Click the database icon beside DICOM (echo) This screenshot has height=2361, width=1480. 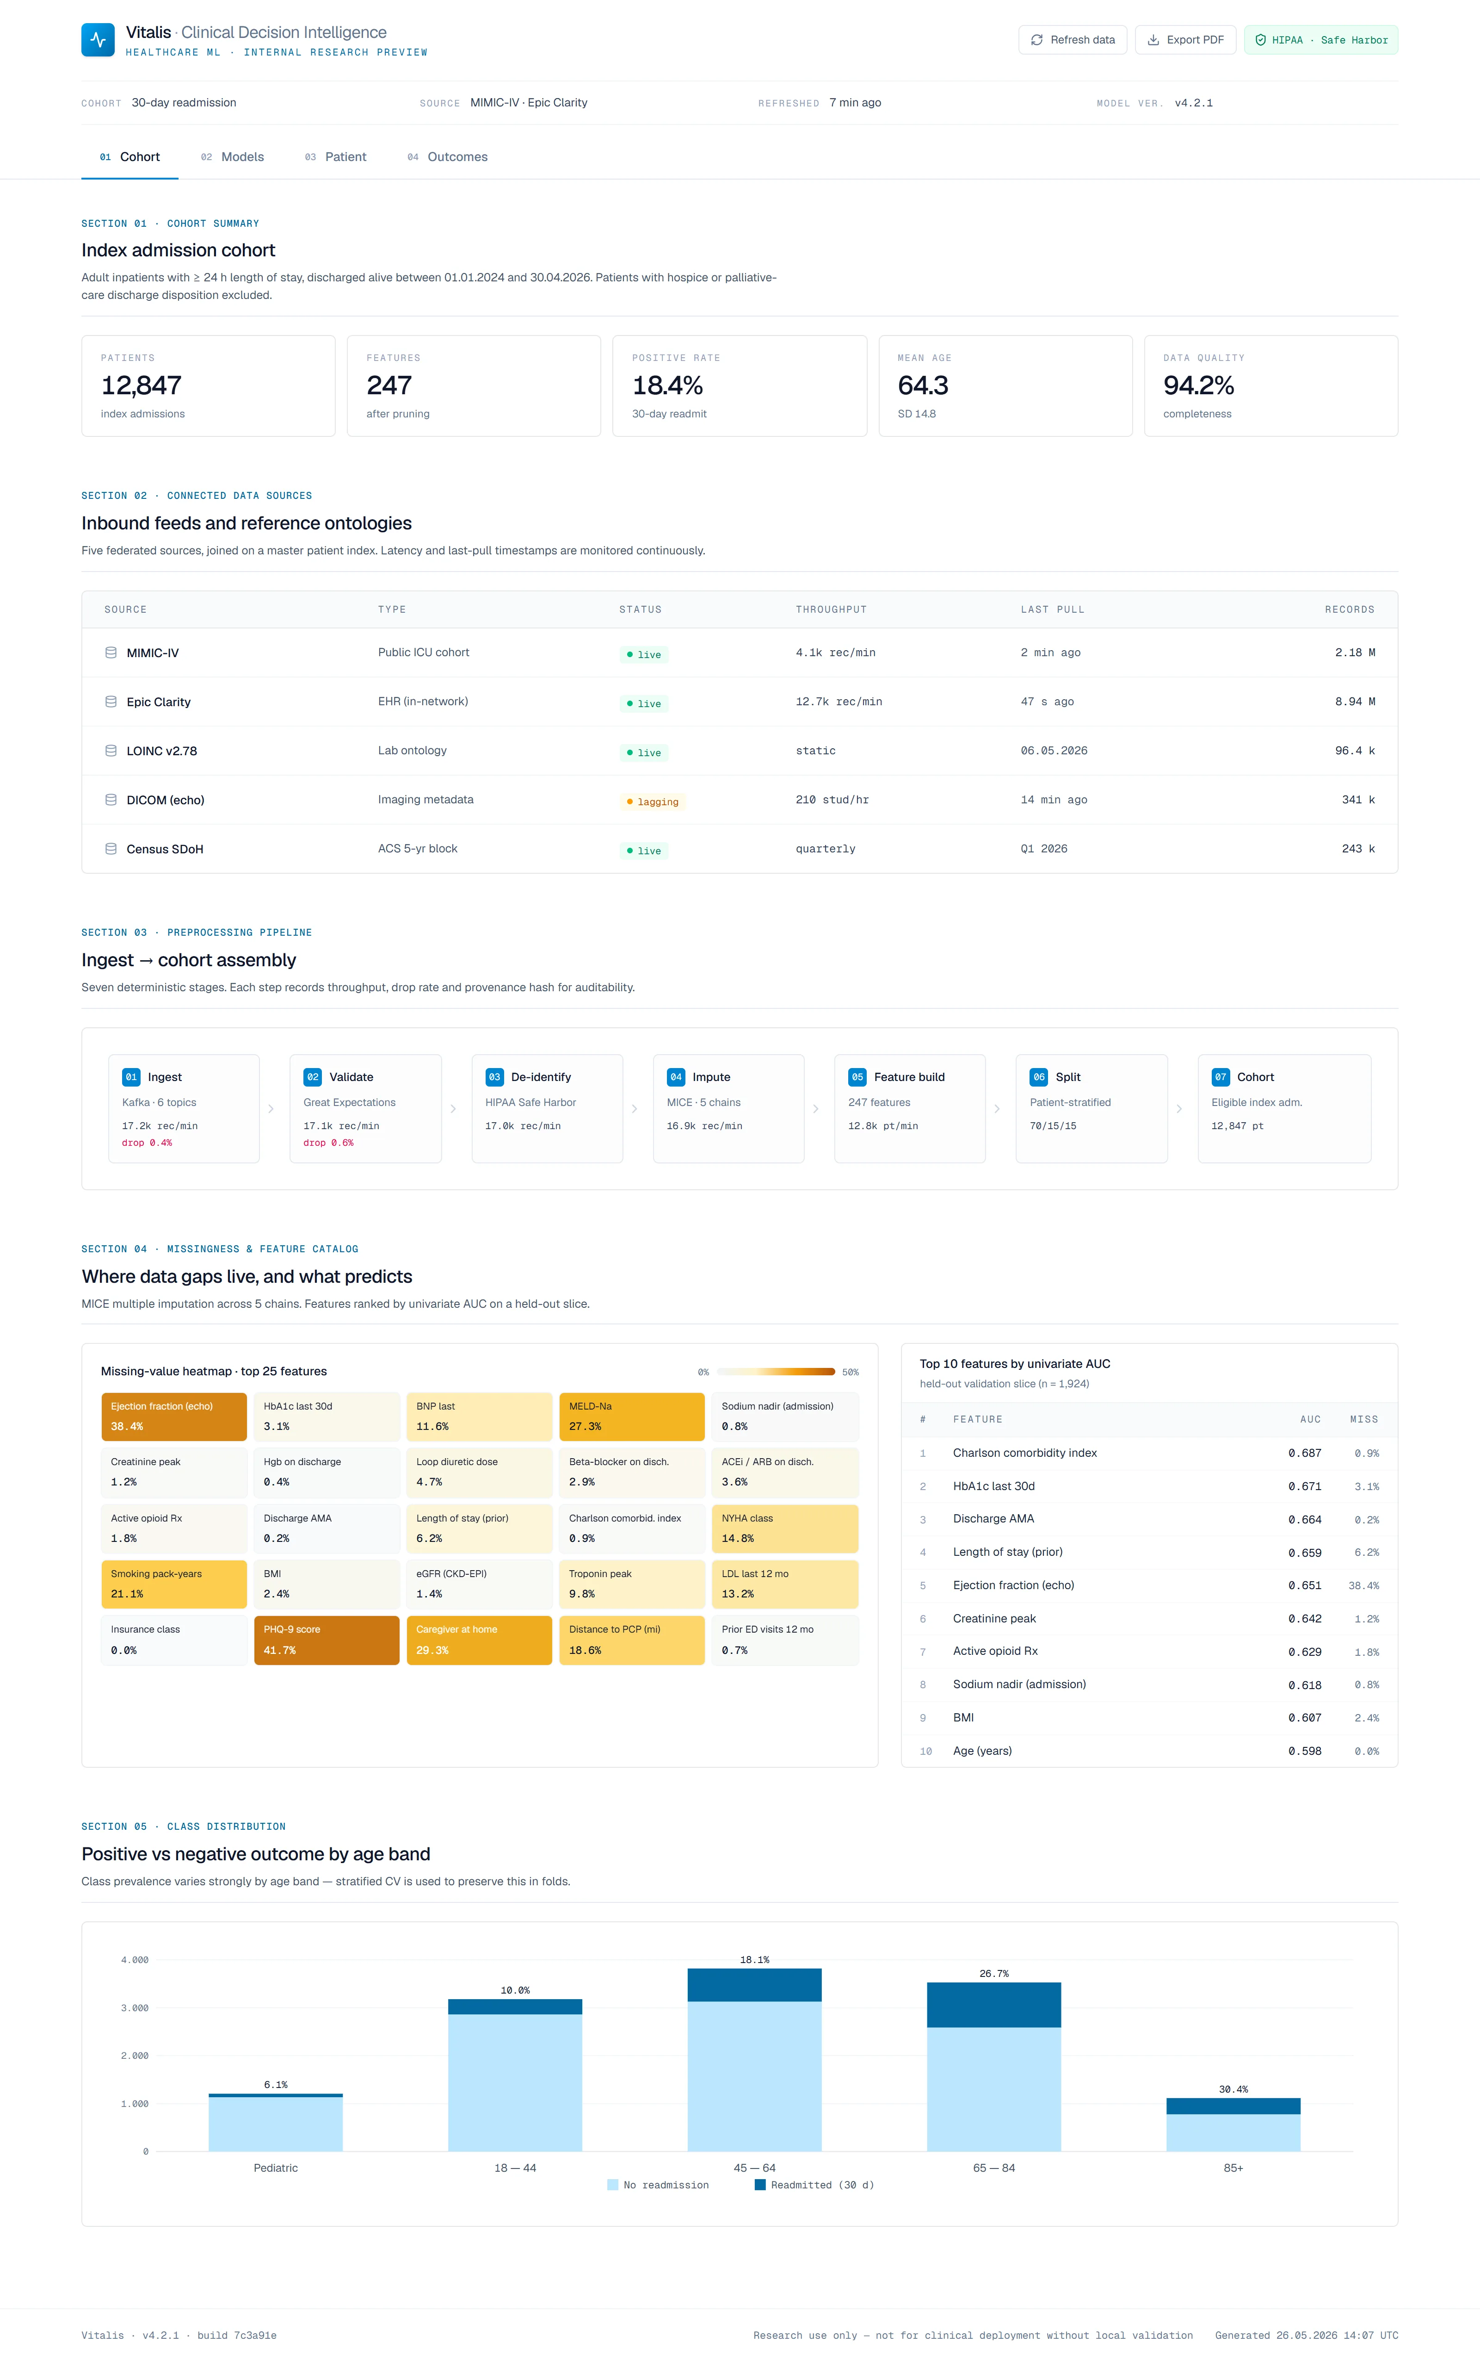[x=111, y=799]
